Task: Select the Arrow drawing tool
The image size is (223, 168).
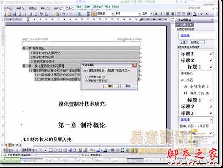Action: coord(45,150)
